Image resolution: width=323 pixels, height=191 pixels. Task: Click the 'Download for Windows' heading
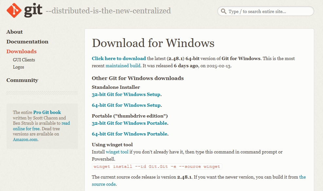[x=153, y=43]
